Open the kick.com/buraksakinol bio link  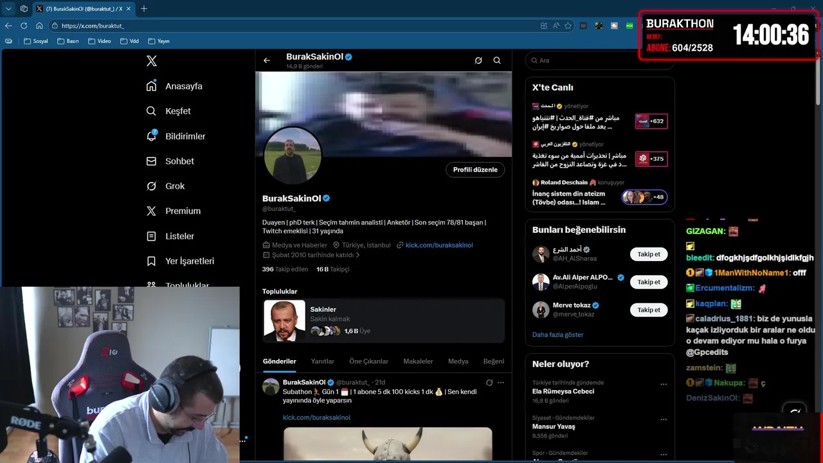(439, 245)
